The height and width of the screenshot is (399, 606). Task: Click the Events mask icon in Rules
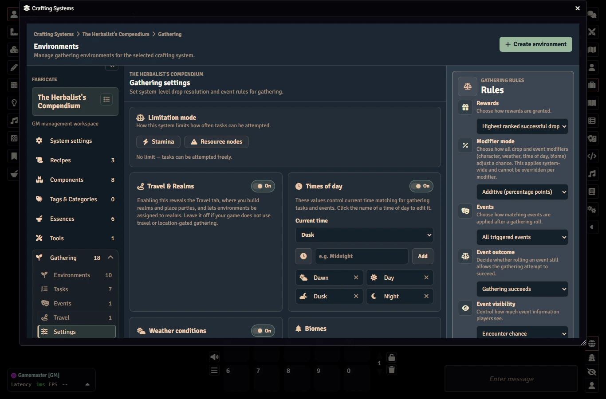(x=465, y=211)
